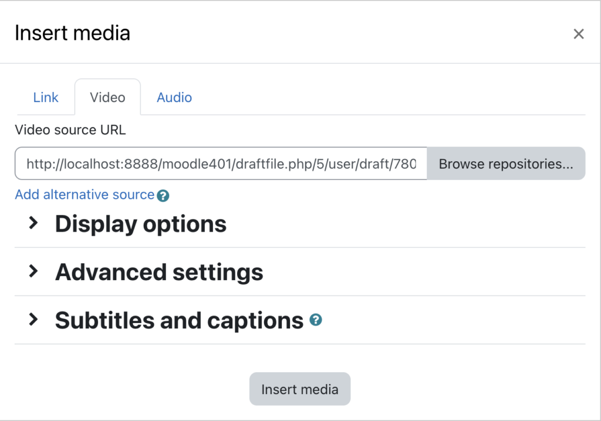This screenshot has width=601, height=421.
Task: Expand Advanced settings chevron arrow
Action: click(33, 271)
